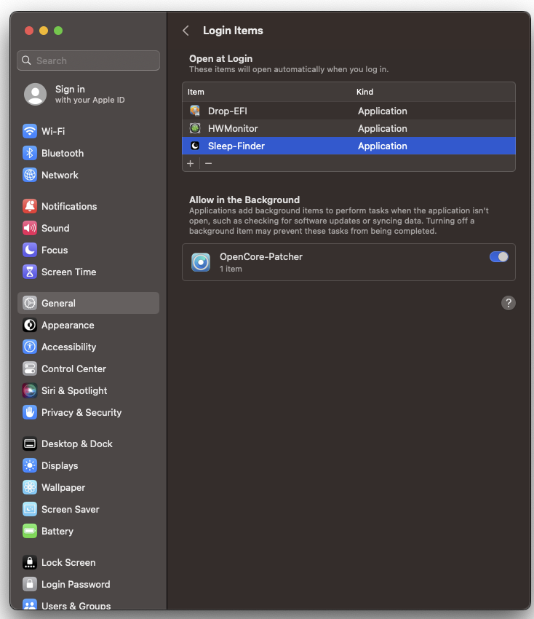
Task: Click the OpenCore-Patcher app icon
Action: click(x=201, y=262)
